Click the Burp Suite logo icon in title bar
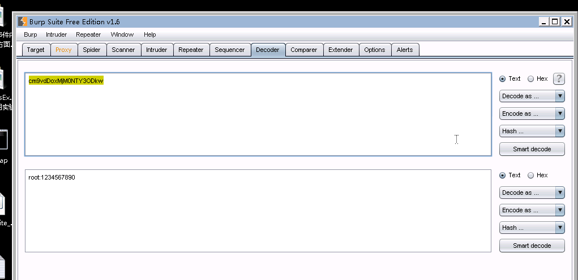Image resolution: width=578 pixels, height=280 pixels. (23, 21)
